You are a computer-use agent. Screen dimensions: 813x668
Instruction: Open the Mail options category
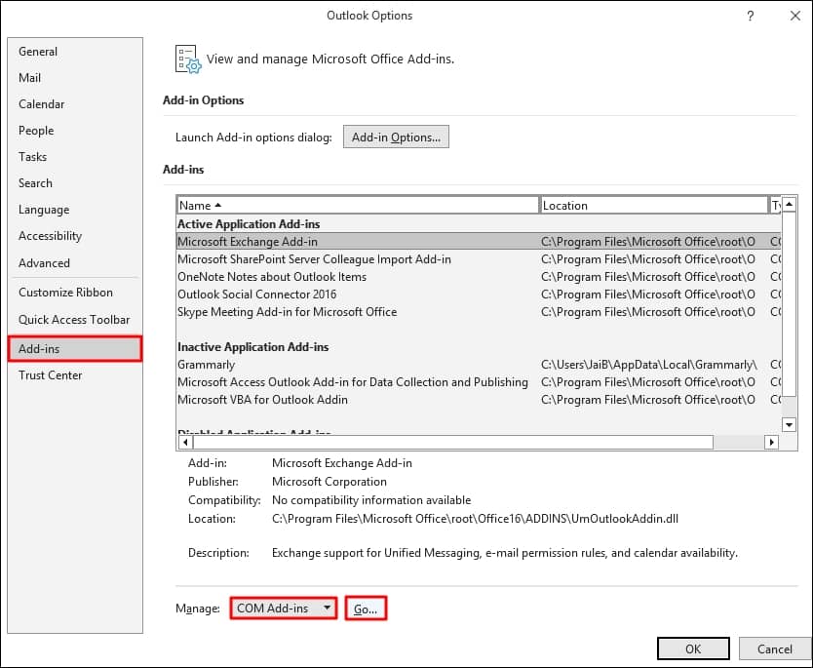pos(75,78)
